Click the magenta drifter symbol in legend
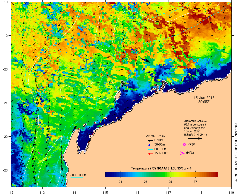The width and height of the screenshot is (240, 194). click(x=182, y=153)
